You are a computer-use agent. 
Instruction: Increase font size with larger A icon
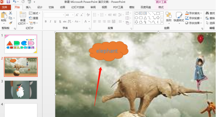click(x=77, y=15)
